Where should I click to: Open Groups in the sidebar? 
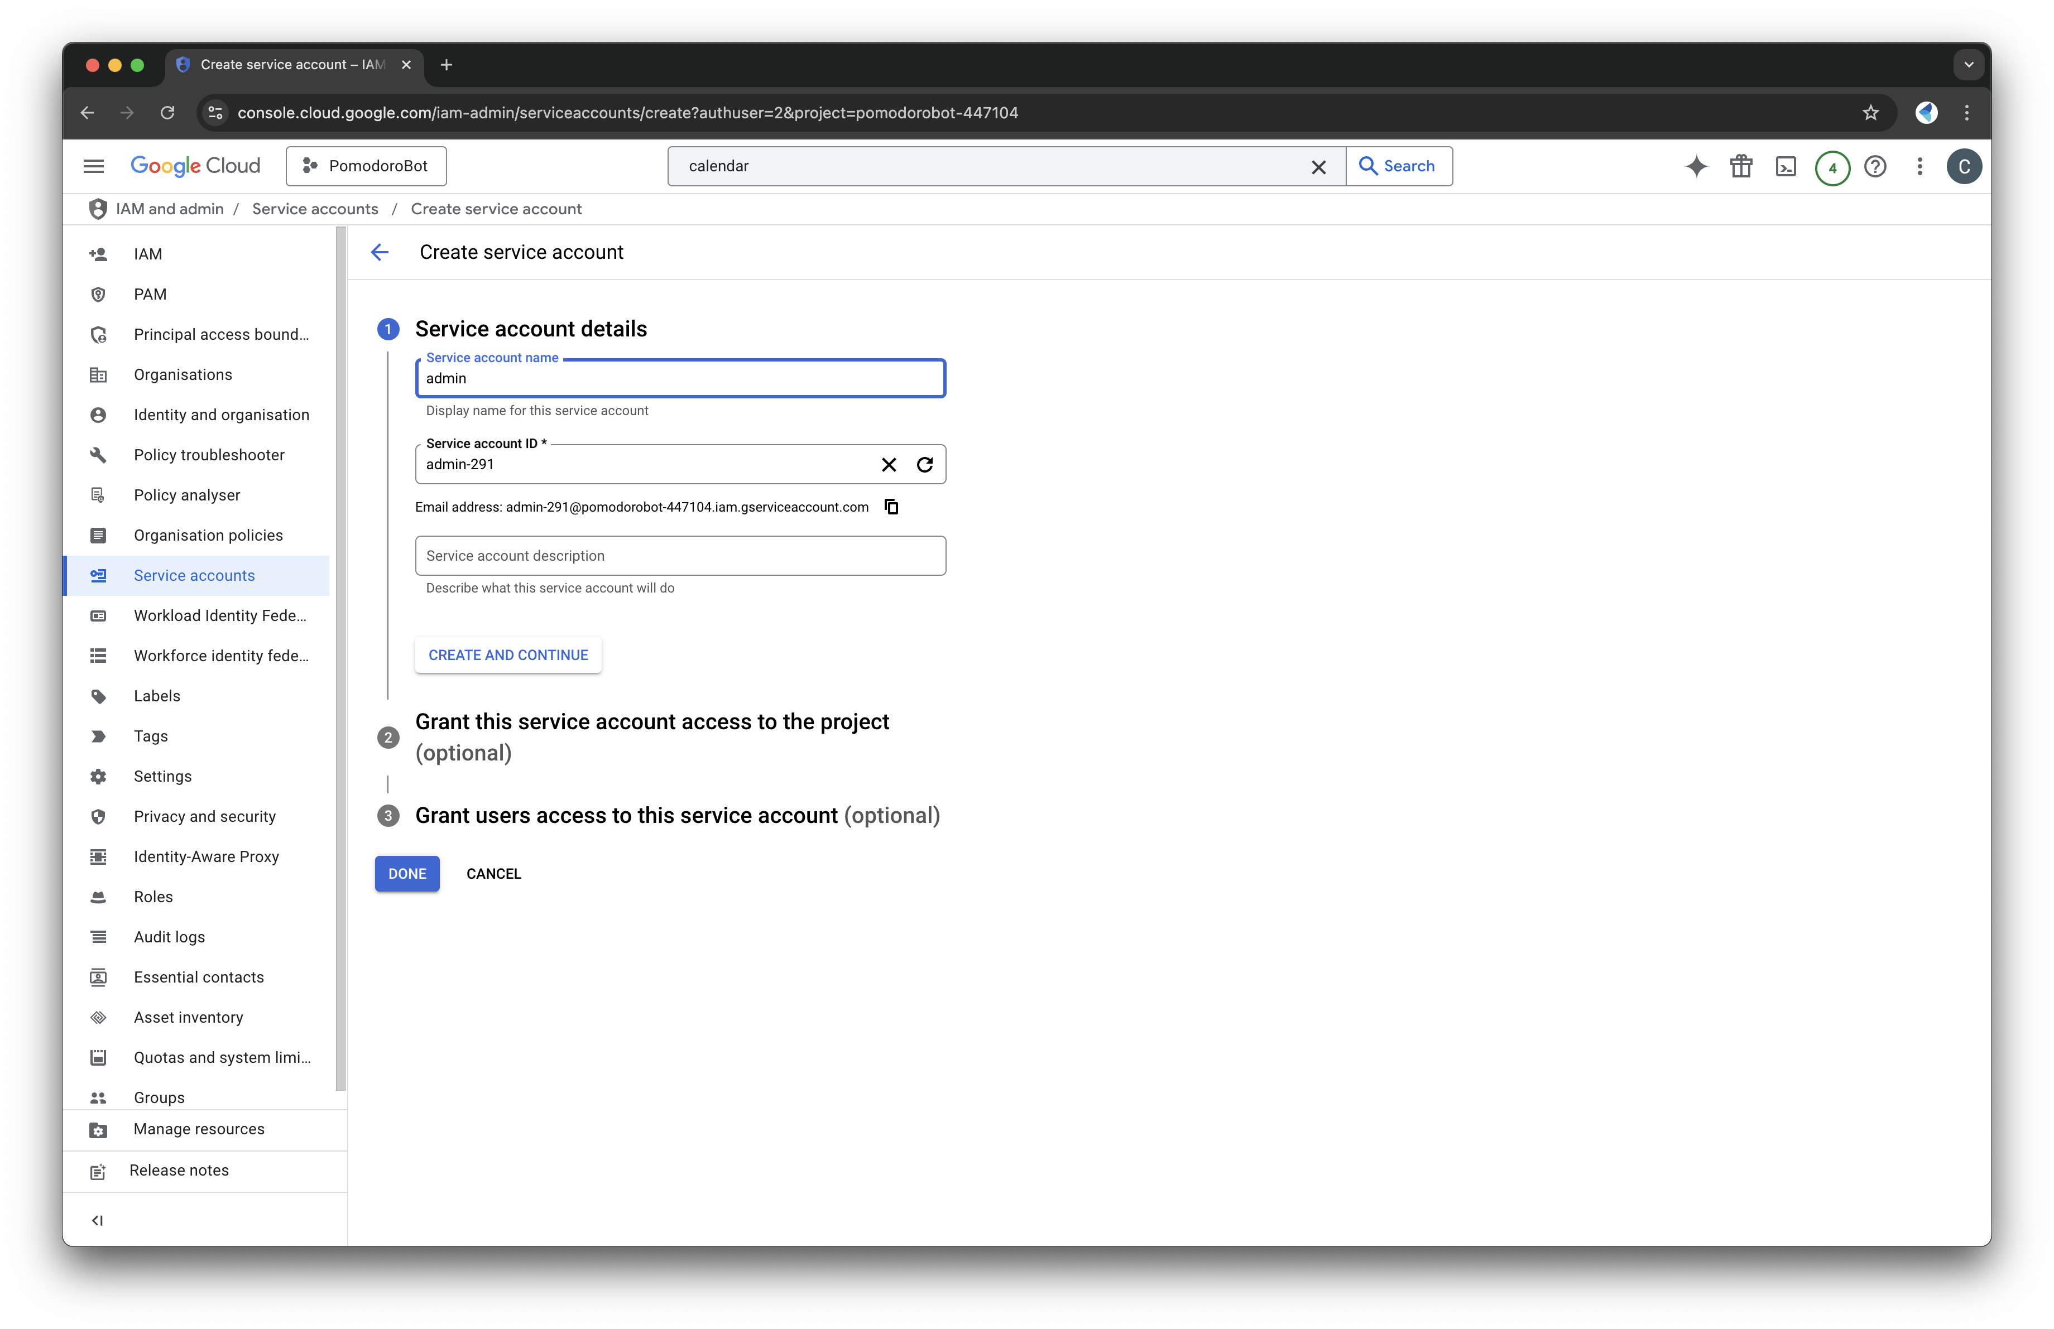(x=196, y=1097)
